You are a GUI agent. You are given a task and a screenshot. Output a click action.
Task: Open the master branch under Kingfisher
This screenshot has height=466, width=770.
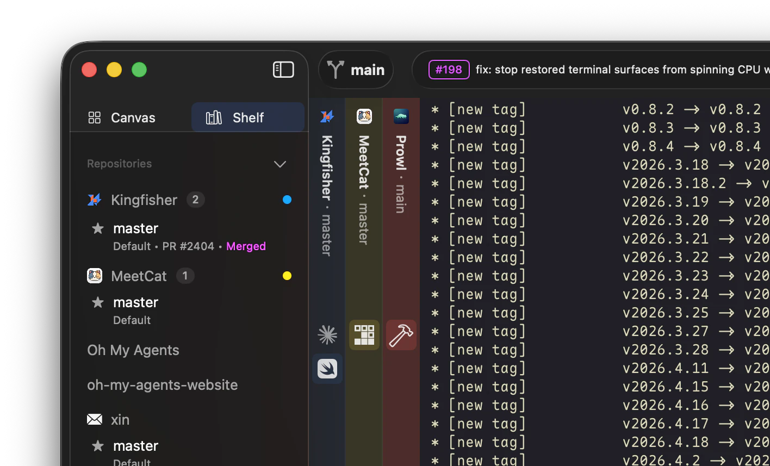click(136, 228)
